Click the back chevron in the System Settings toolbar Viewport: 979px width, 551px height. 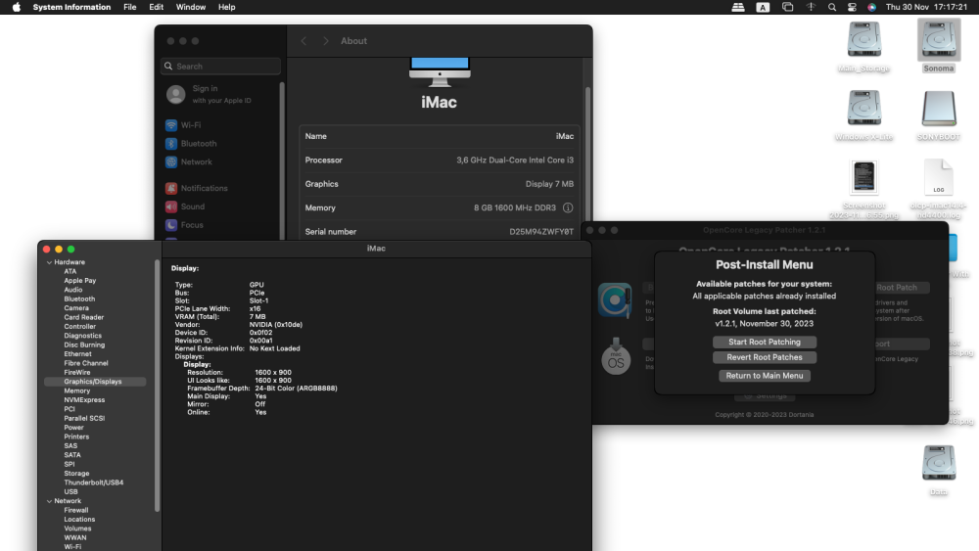tap(304, 41)
